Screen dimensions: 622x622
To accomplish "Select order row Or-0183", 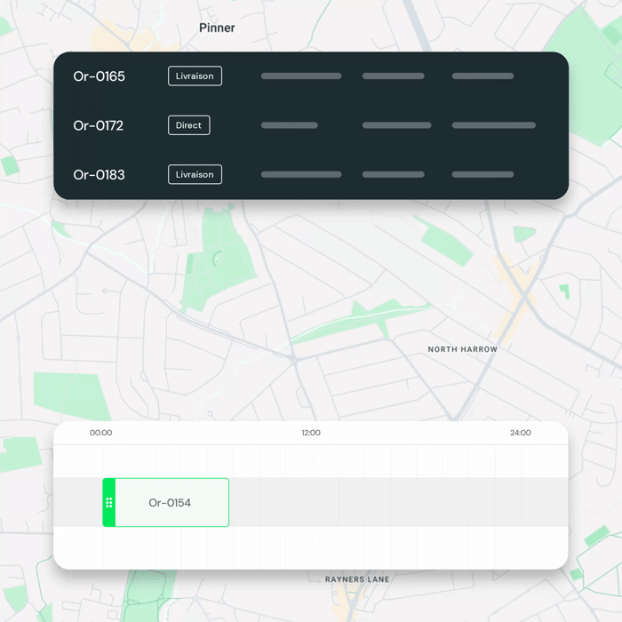I will coord(311,174).
